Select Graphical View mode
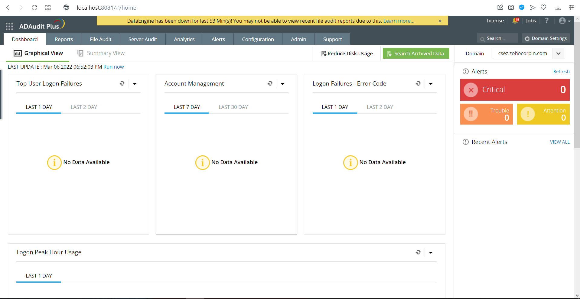Image resolution: width=580 pixels, height=299 pixels. point(43,53)
